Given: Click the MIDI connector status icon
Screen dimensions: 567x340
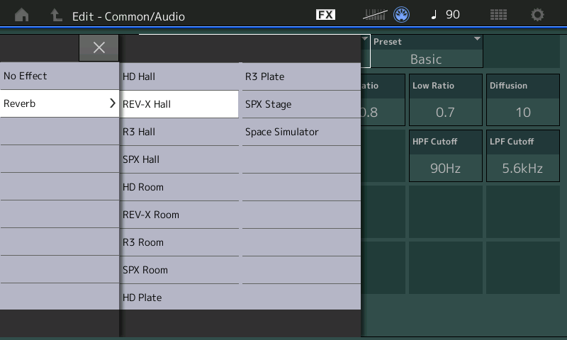Looking at the screenshot, I should point(402,15).
